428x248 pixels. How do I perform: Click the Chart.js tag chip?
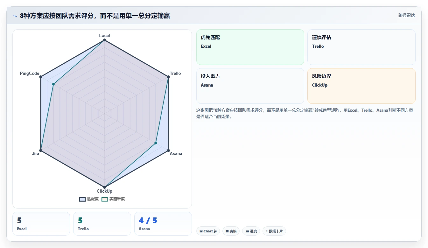(x=208, y=231)
